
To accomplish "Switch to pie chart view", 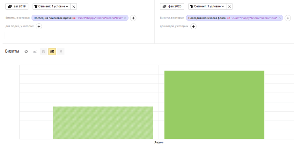I will coord(26,51).
